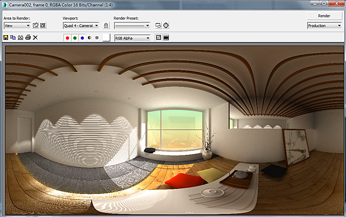Click the 3ds Max icon in title bar
This screenshot has height=217, width=346.
pyautogui.click(x=5, y=5)
